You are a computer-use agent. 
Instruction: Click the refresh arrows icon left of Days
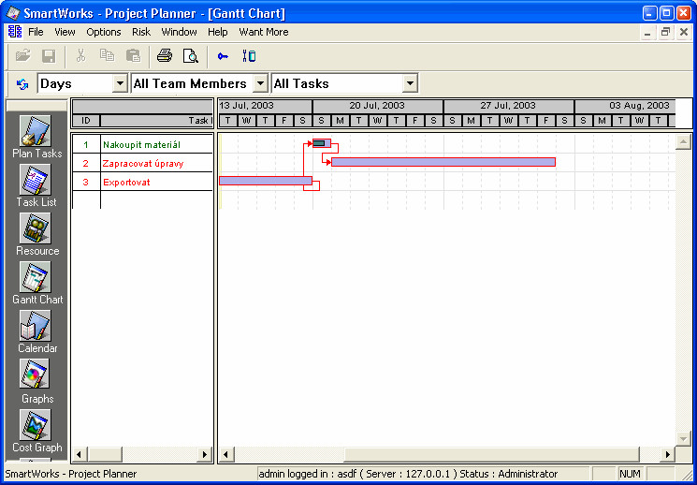click(22, 83)
